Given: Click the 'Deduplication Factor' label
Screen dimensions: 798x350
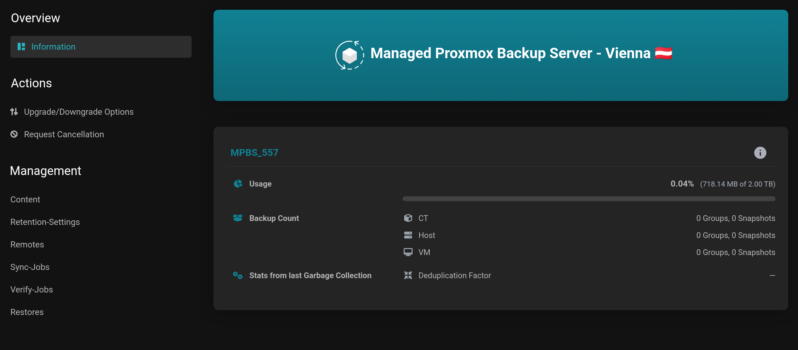Looking at the screenshot, I should (454, 276).
